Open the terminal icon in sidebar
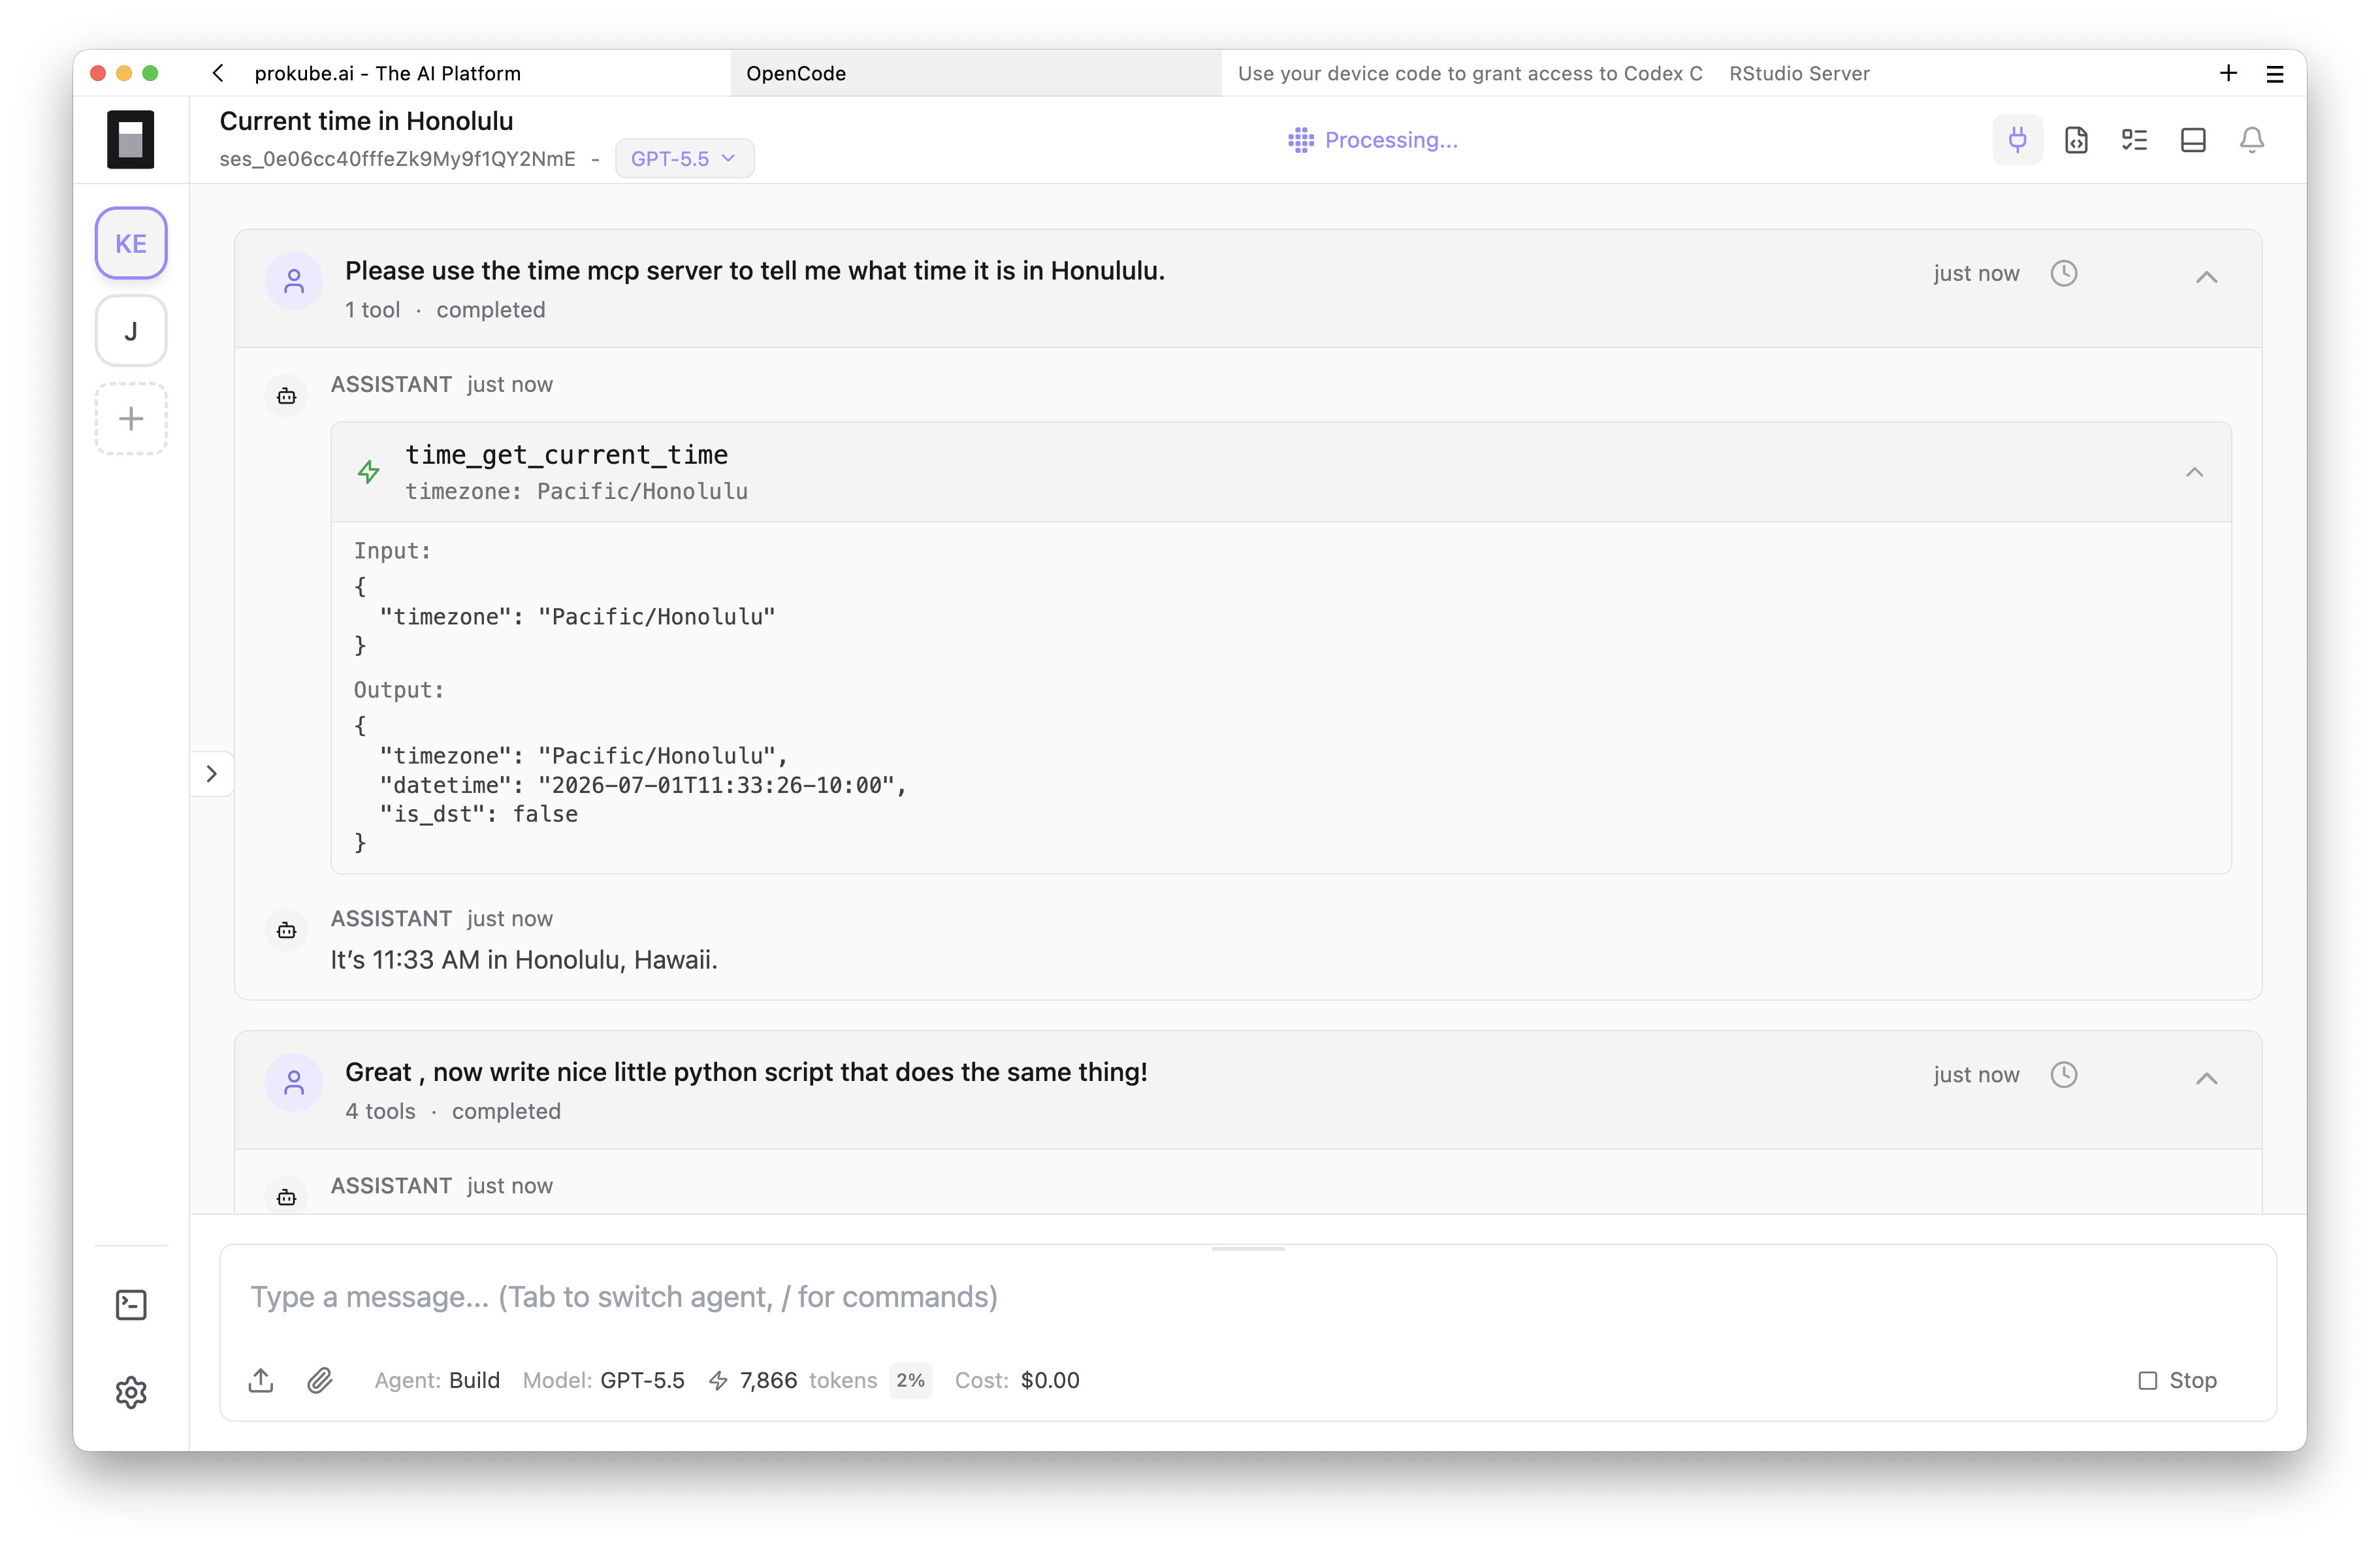The height and width of the screenshot is (1548, 2380). point(131,1305)
